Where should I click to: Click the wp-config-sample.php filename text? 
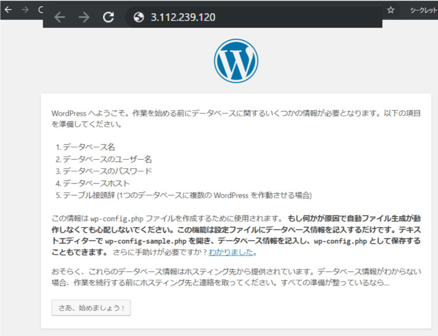tap(146, 241)
